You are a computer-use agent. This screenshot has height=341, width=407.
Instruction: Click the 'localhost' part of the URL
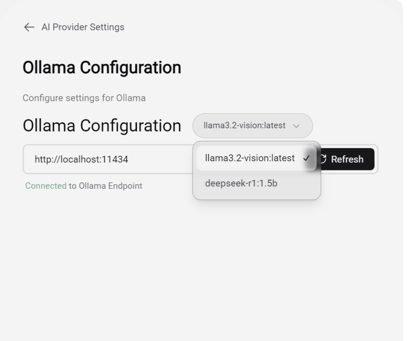[76, 159]
